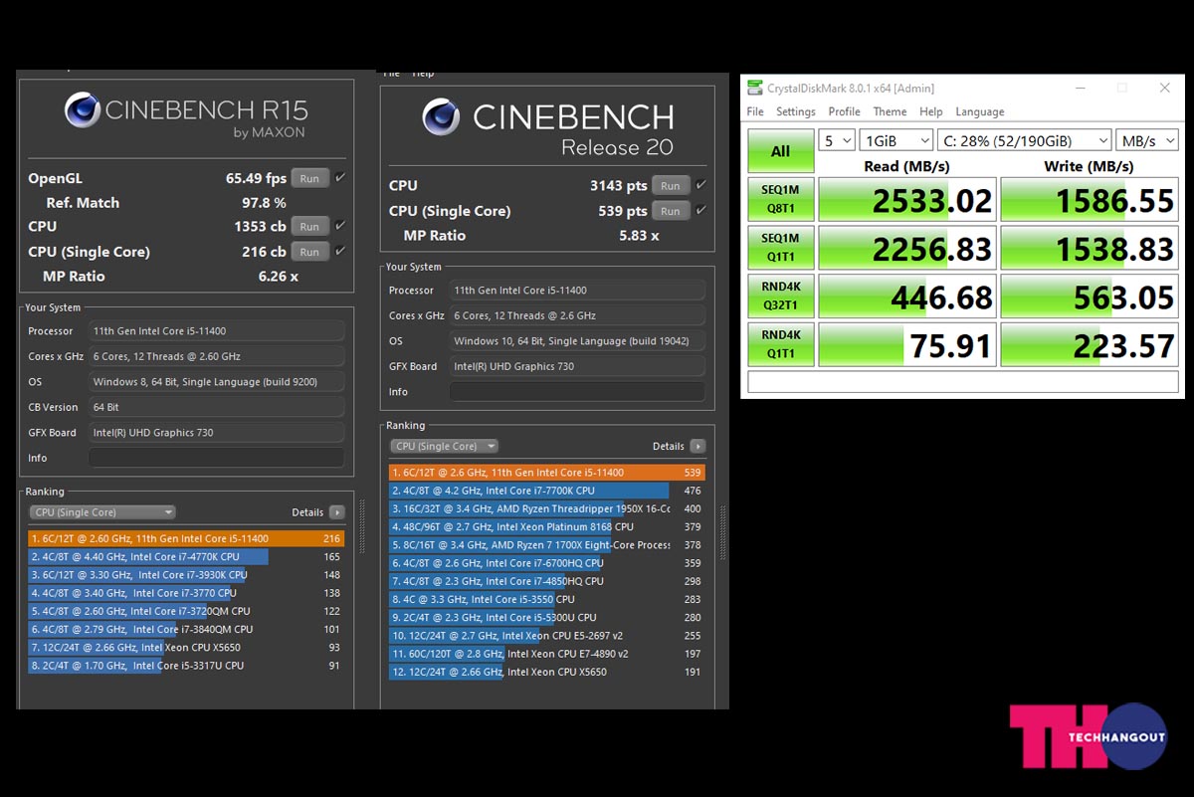Select the Xeon E5-2697 v2 row in Cinebench R20
The height and width of the screenshot is (797, 1194).
point(547,636)
